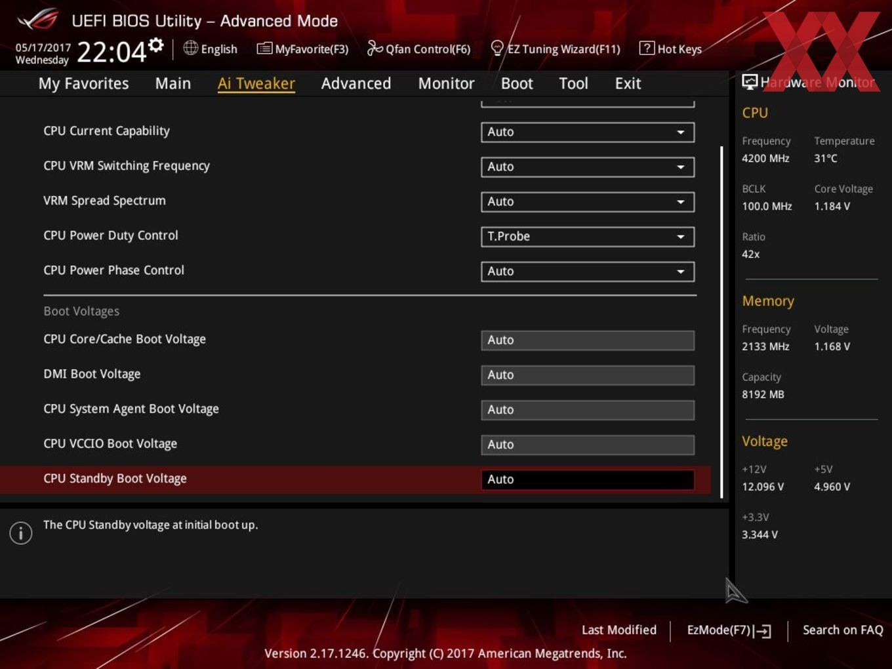
Task: Select DMI Boot Voltage label
Action: 92,374
